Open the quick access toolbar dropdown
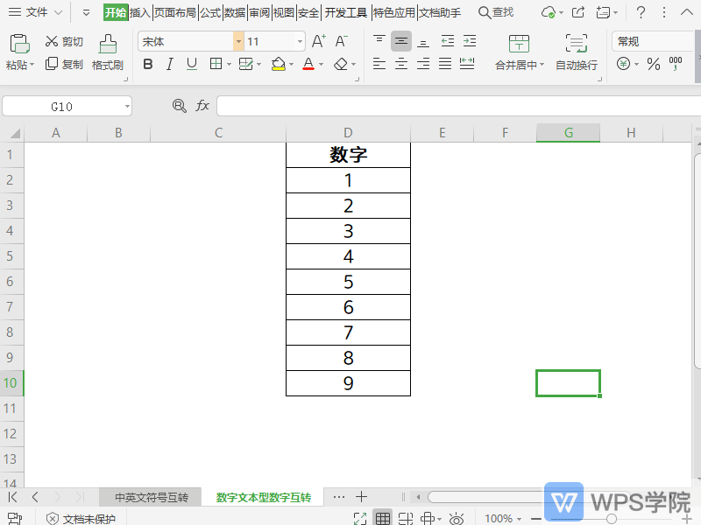 point(86,12)
